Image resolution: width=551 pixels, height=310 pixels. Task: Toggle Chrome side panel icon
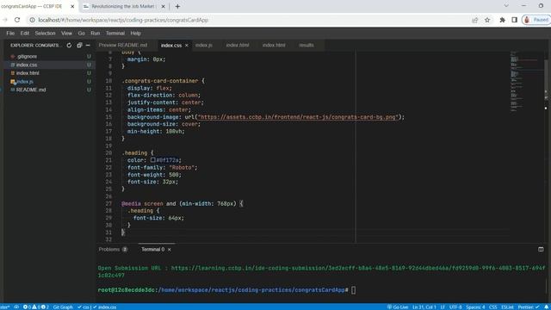pos(515,20)
